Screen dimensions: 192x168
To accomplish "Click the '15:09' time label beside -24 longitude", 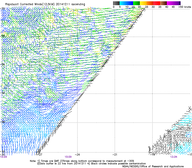I will pos(68,157).
